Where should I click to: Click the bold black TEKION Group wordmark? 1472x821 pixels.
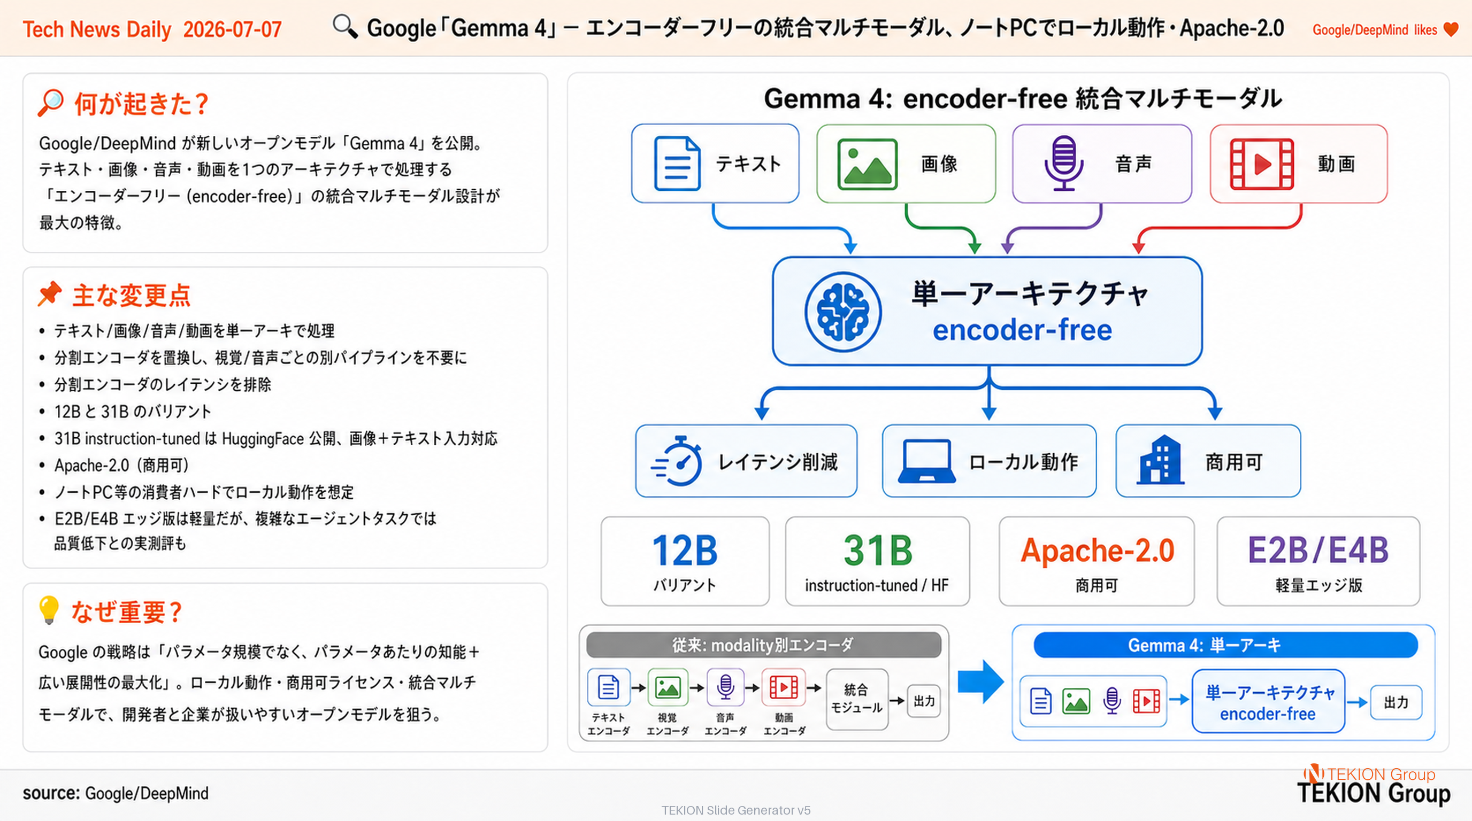[x=1374, y=793]
